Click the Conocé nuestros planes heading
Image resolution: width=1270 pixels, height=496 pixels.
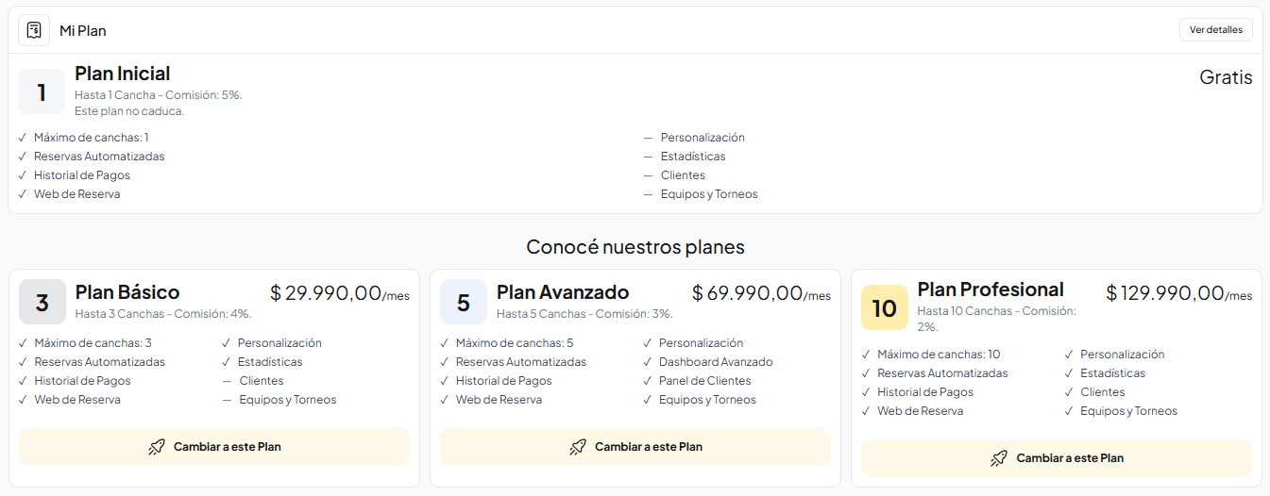tap(635, 247)
